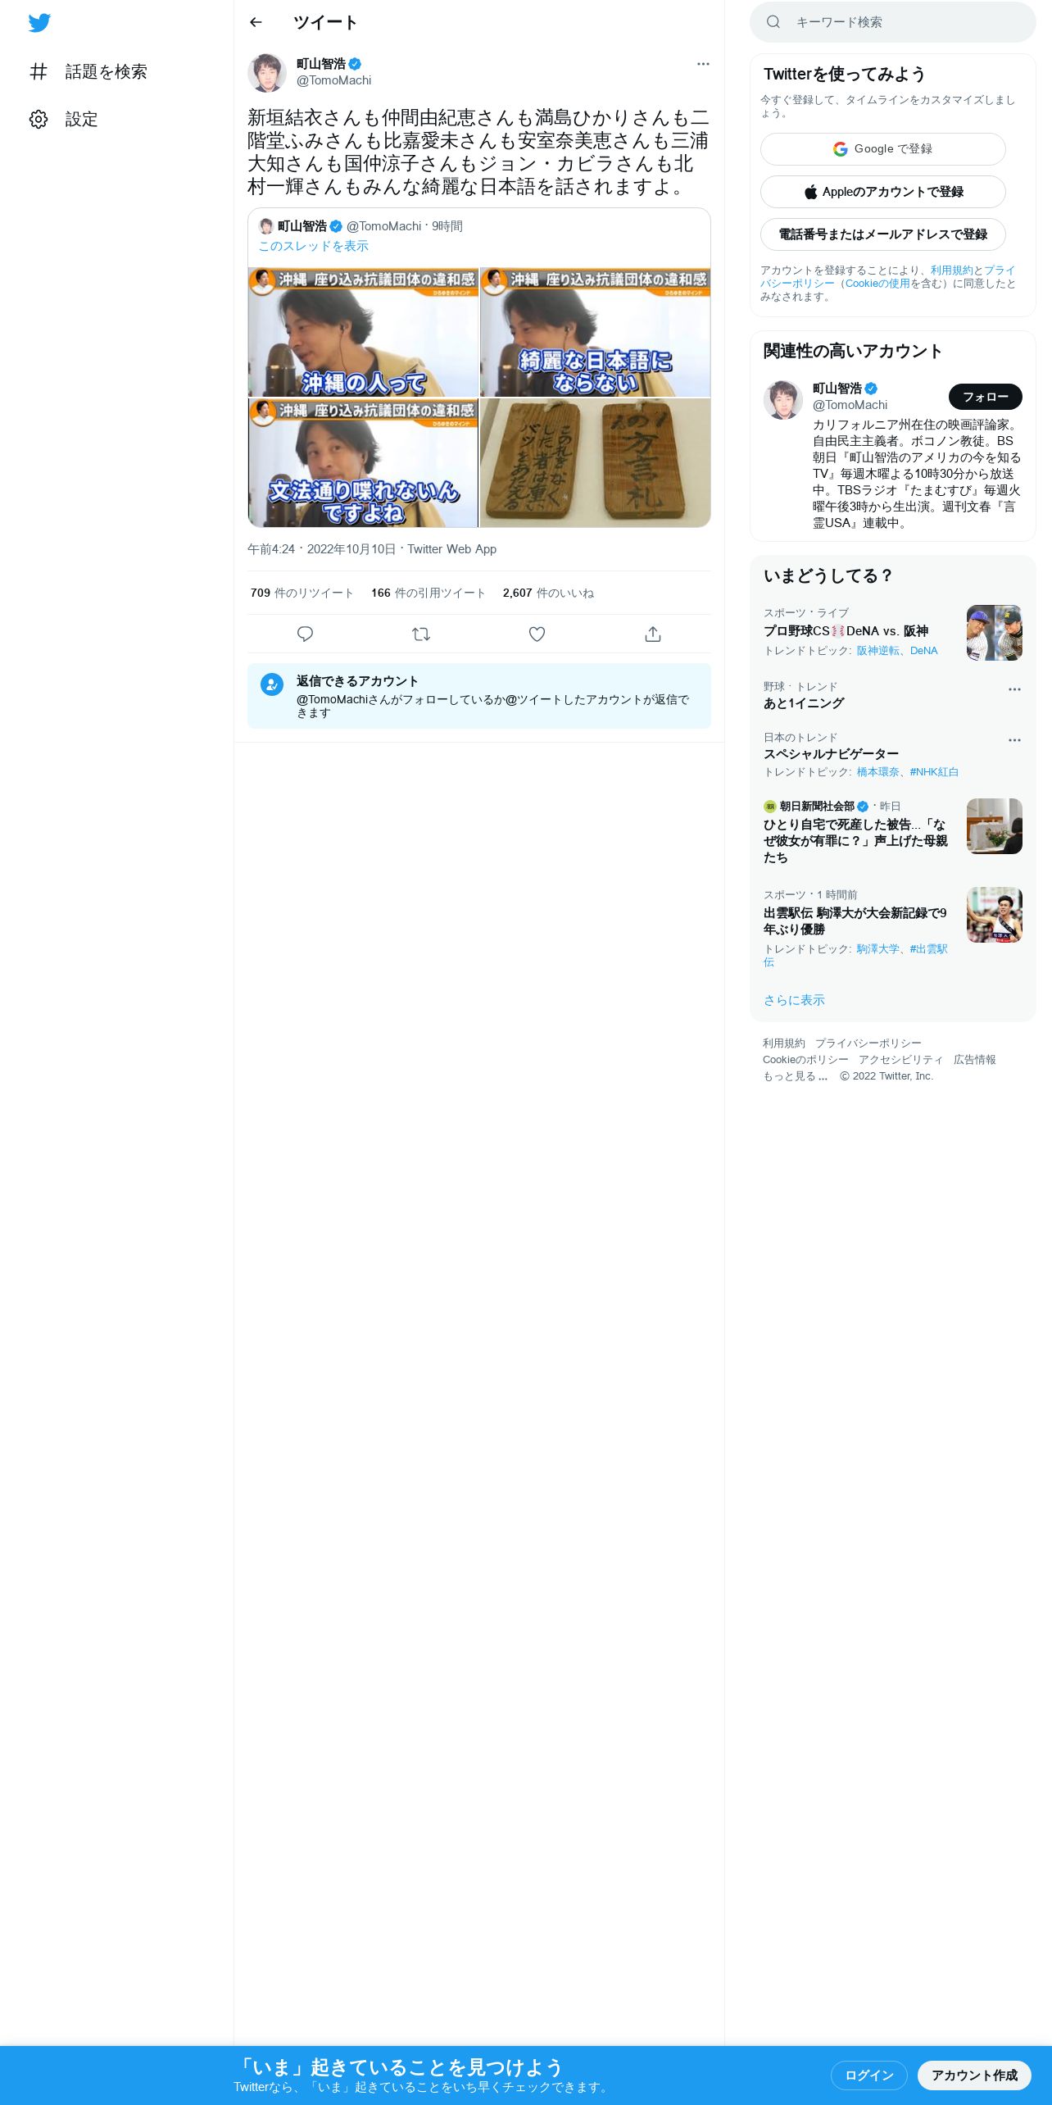The width and height of the screenshot is (1052, 2105).
Task: Click さらに表示 show more link
Action: (x=794, y=1000)
